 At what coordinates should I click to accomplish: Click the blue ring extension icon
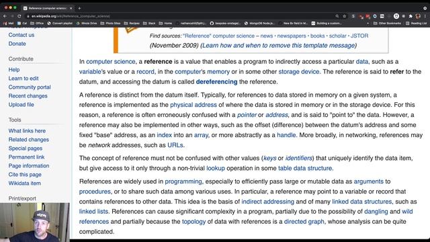(x=375, y=16)
